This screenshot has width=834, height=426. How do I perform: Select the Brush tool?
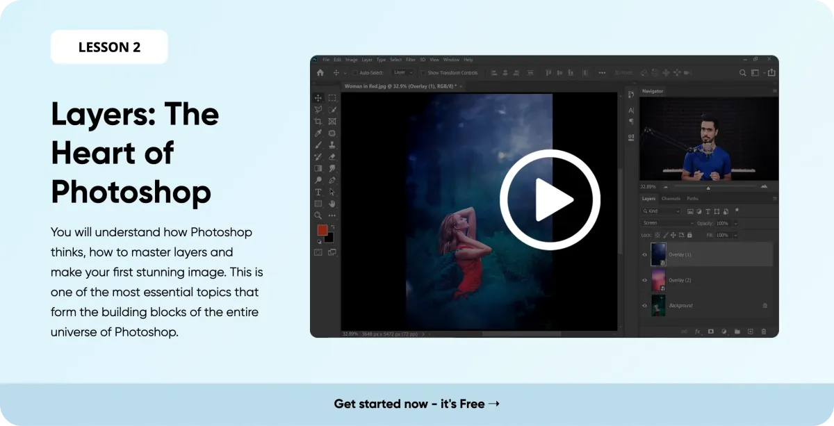pos(318,145)
